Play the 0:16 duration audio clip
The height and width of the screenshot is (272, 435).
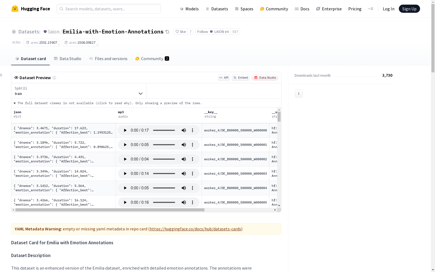(x=125, y=202)
